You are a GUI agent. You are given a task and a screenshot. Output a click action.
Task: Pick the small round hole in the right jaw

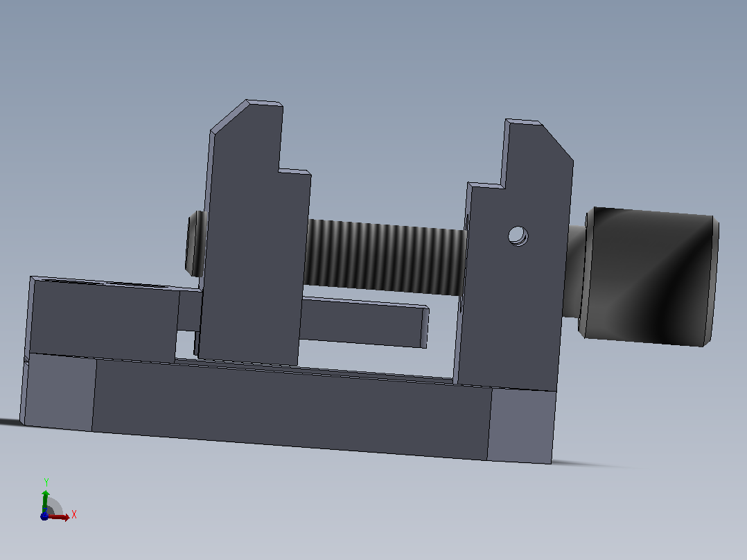[518, 236]
